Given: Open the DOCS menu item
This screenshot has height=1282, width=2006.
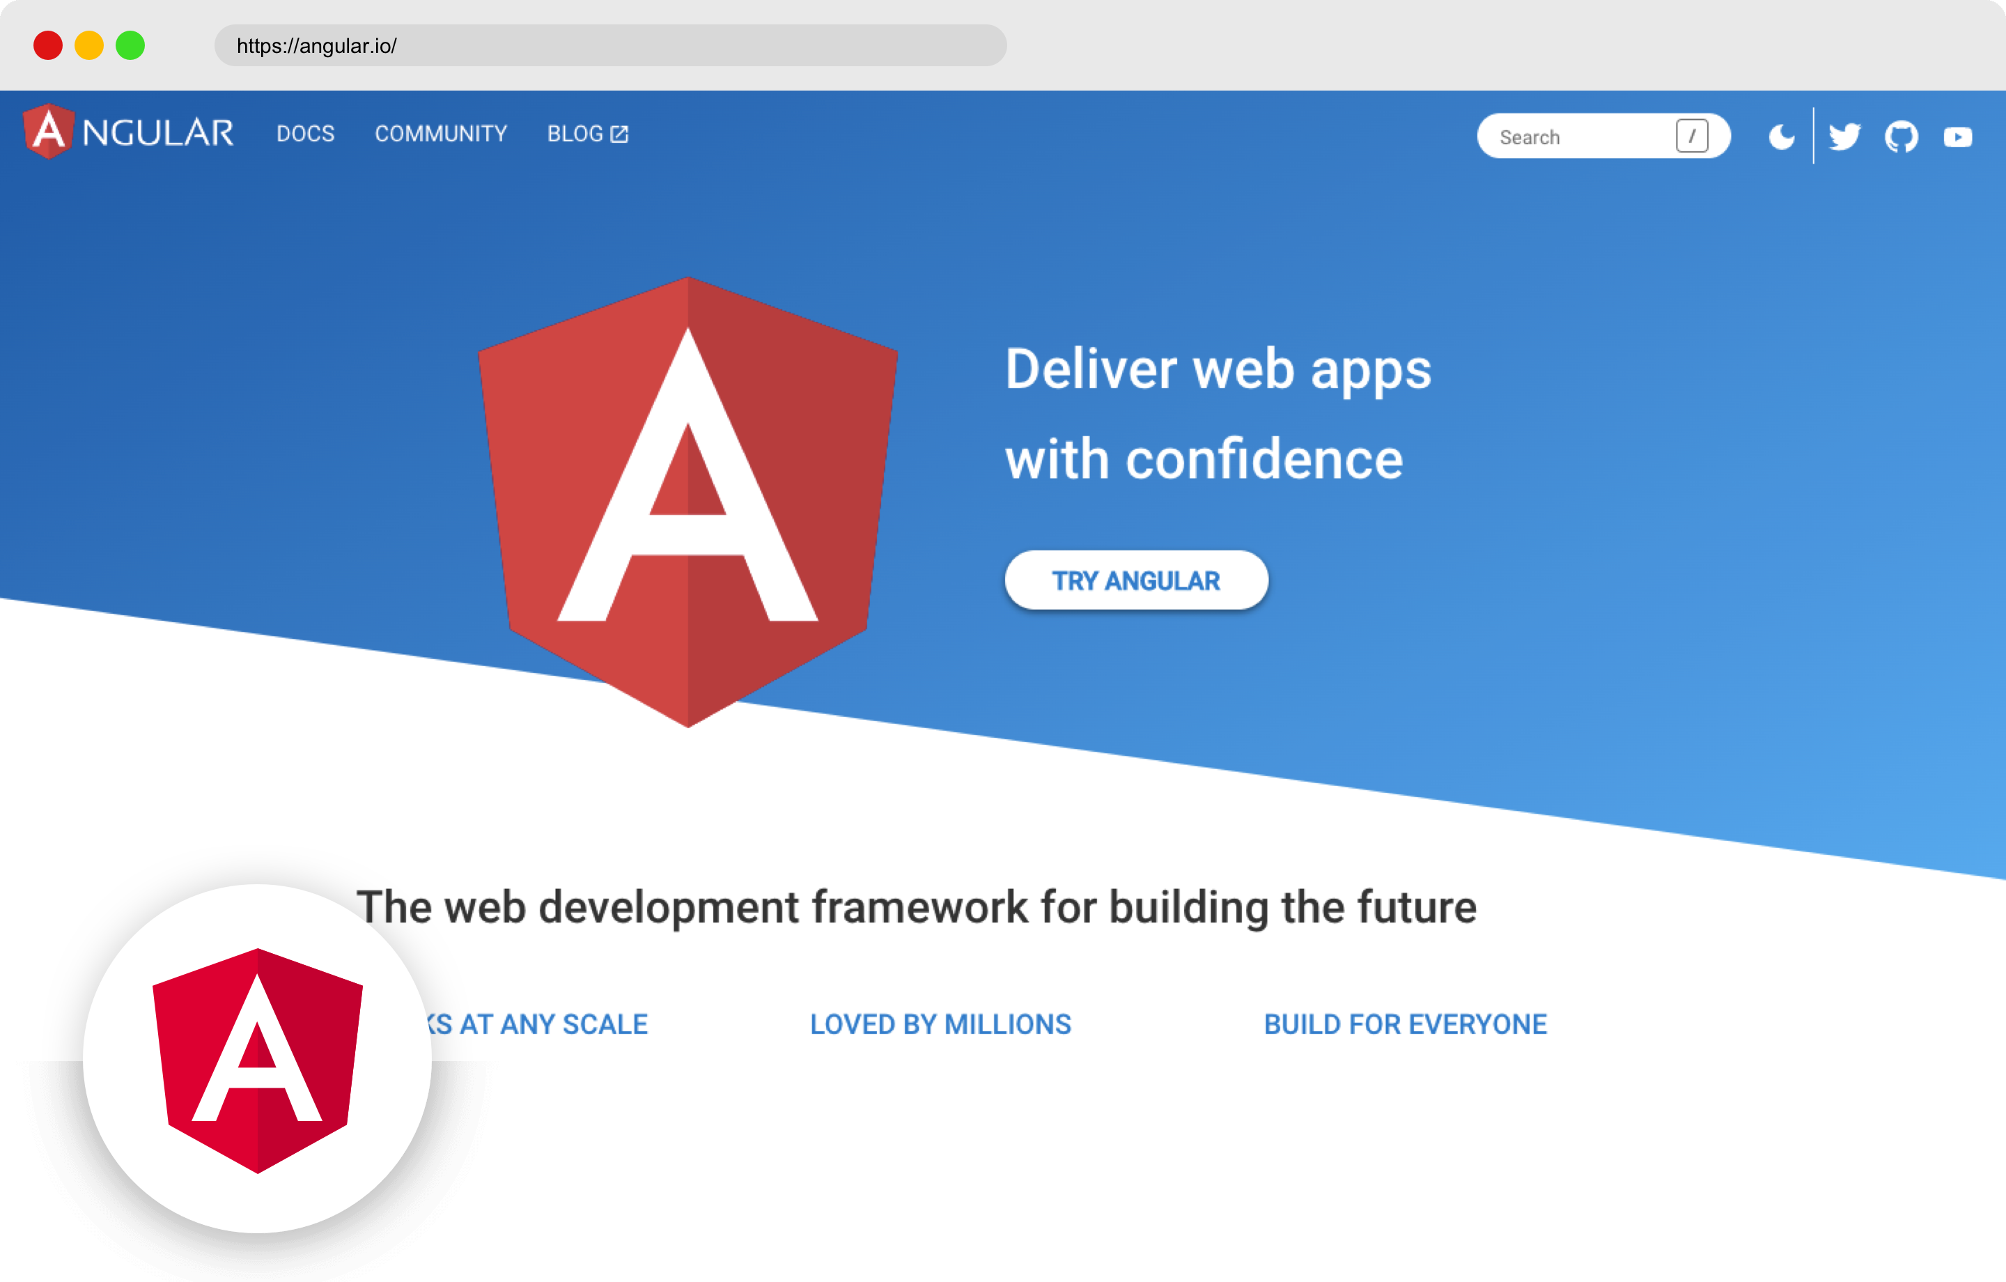Looking at the screenshot, I should click(x=306, y=133).
